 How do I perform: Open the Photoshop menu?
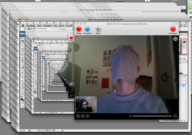(x=31, y=26)
